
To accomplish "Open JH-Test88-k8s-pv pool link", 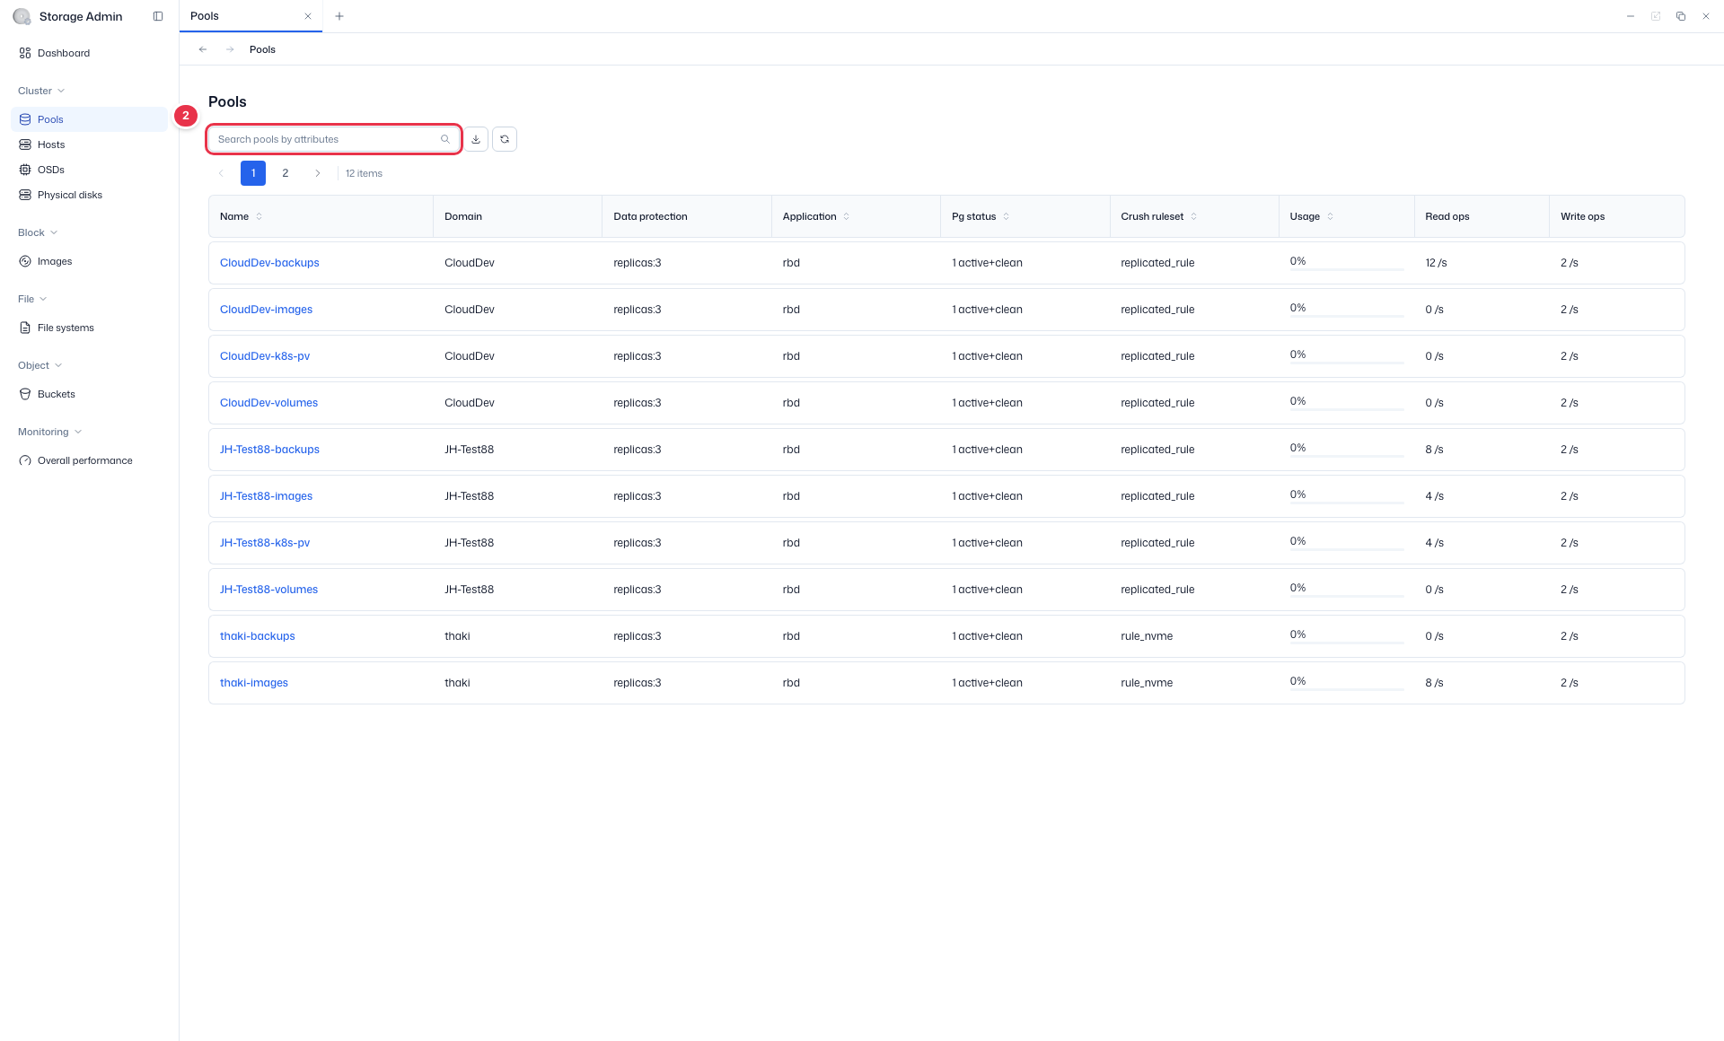I will coord(265,543).
